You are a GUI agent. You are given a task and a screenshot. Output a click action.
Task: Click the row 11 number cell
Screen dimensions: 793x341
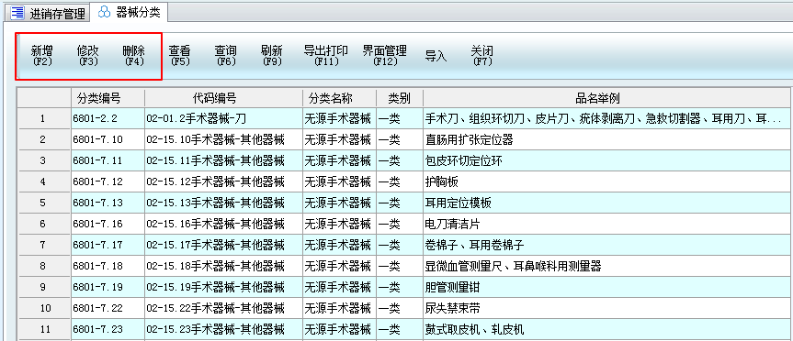(x=45, y=330)
